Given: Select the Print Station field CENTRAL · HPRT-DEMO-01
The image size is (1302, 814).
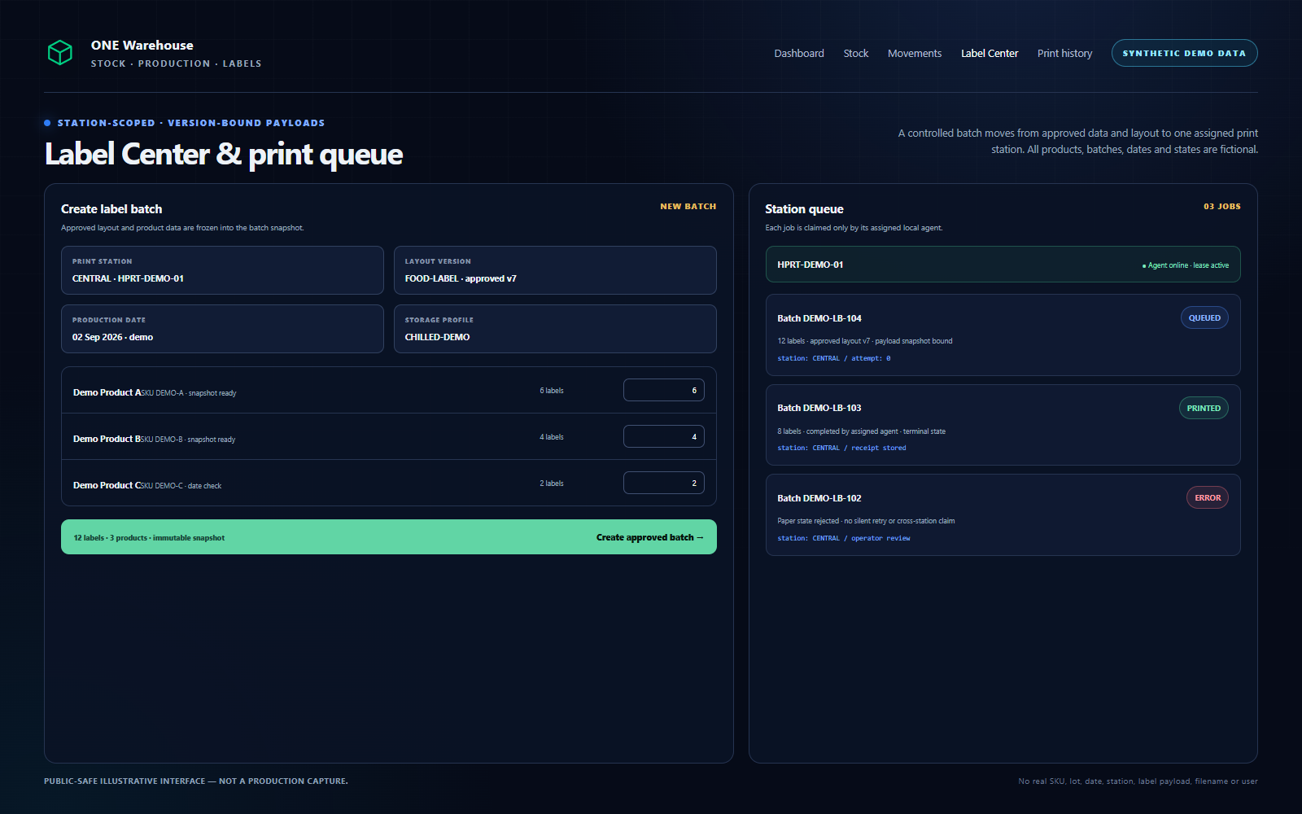Looking at the screenshot, I should [x=222, y=270].
